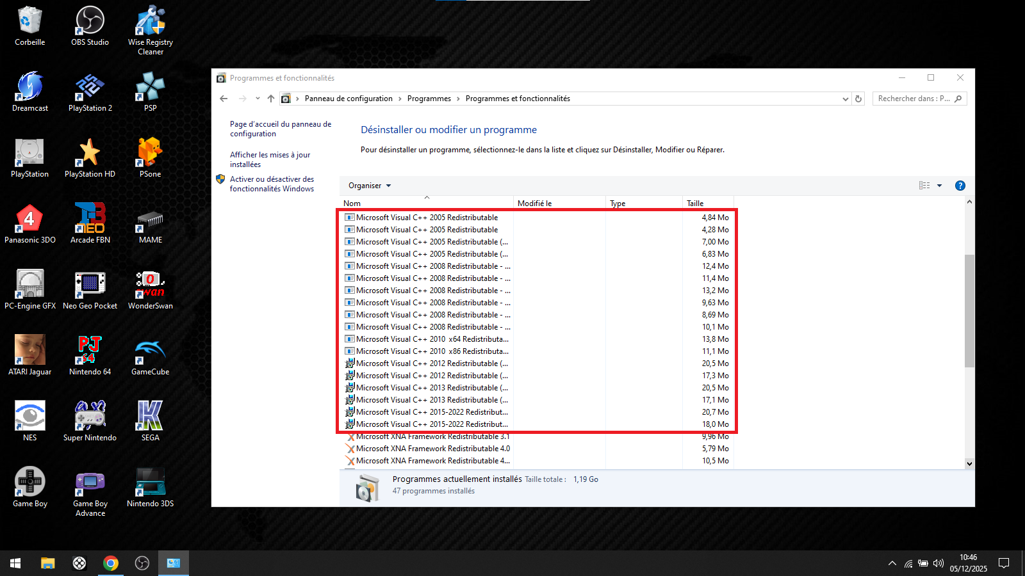Viewport: 1025px width, 576px height.
Task: Open Afficher les mises à jour installées link
Action: [270, 159]
